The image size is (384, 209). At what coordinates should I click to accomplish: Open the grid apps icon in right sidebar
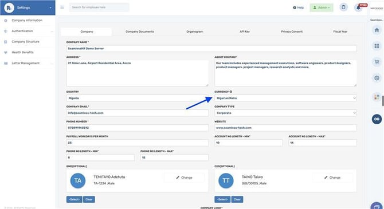[x=377, y=46]
